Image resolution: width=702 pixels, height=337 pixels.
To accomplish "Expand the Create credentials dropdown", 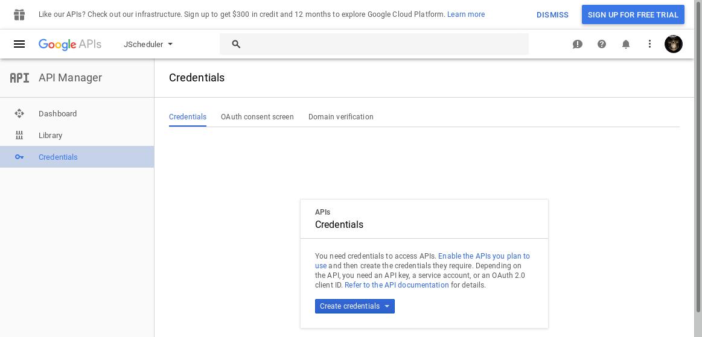I will 354,306.
